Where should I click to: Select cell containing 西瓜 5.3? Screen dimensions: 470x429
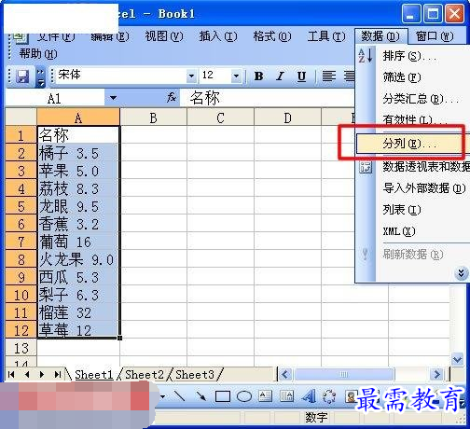coord(78,277)
